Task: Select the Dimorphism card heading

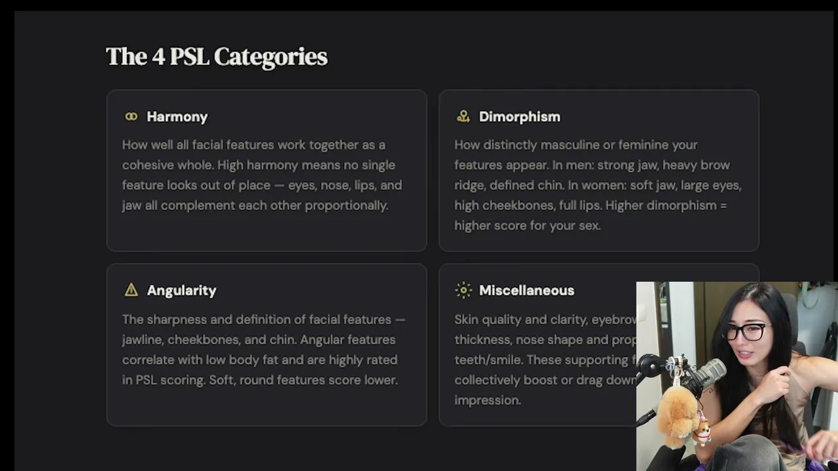Action: tap(519, 116)
